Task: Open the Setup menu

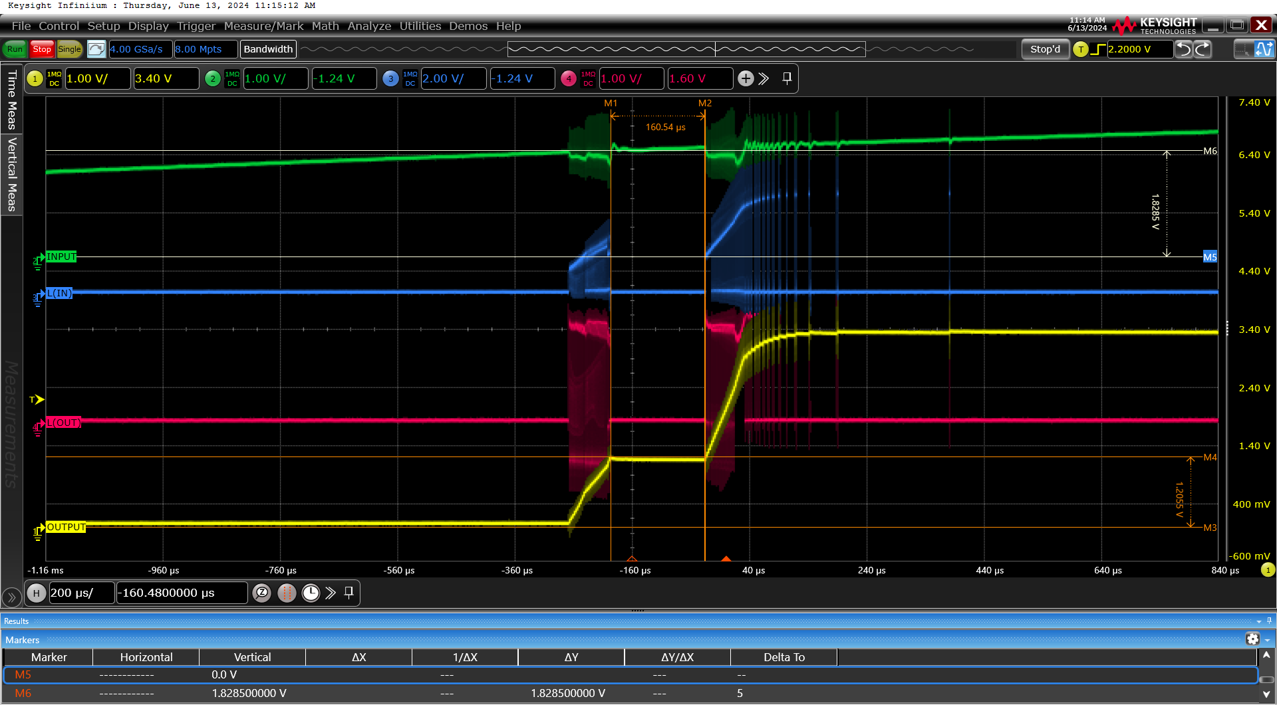Action: 104,26
